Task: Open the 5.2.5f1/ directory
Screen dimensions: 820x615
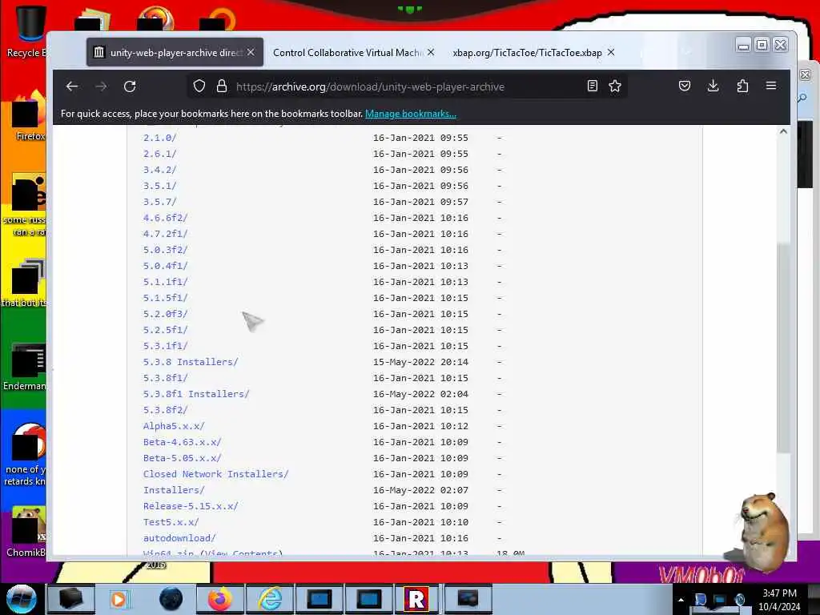Action: click(165, 330)
